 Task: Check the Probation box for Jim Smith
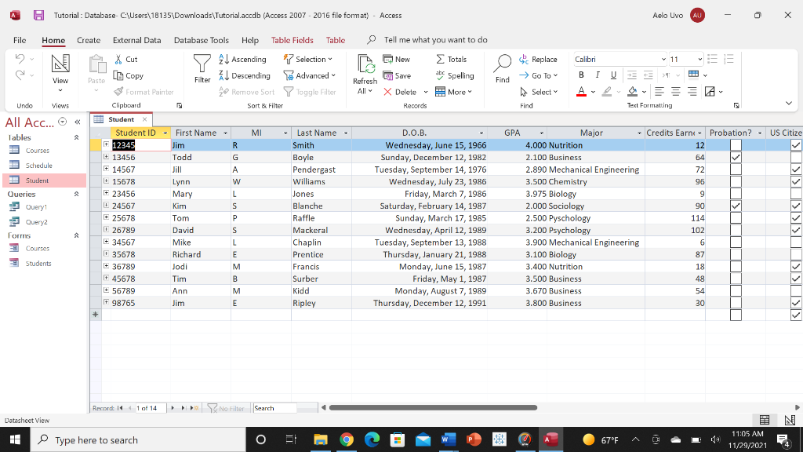(735, 144)
